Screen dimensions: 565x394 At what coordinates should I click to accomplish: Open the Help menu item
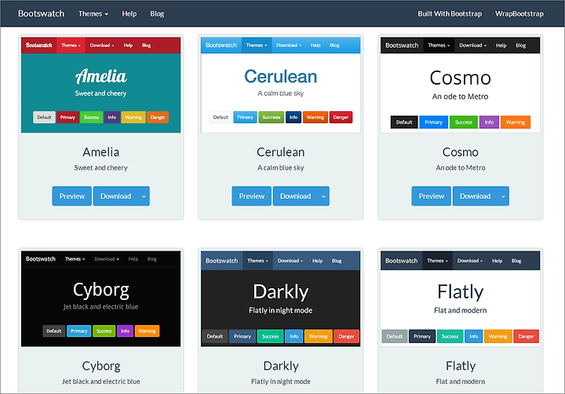coord(129,13)
